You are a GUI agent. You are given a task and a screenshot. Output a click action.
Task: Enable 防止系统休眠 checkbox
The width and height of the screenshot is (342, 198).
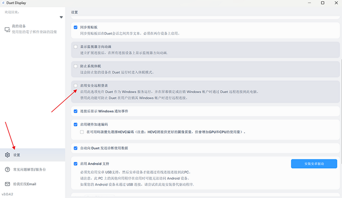[76, 66]
